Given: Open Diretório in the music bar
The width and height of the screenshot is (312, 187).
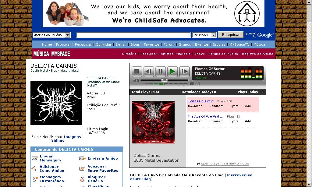Looking at the screenshot, I should (x=129, y=54).
